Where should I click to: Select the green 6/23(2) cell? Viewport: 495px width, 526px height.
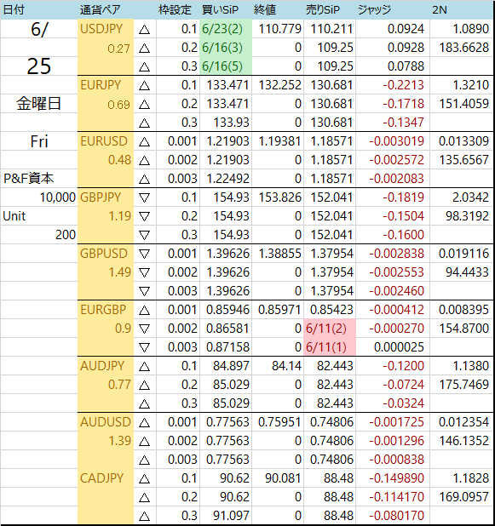coord(226,29)
